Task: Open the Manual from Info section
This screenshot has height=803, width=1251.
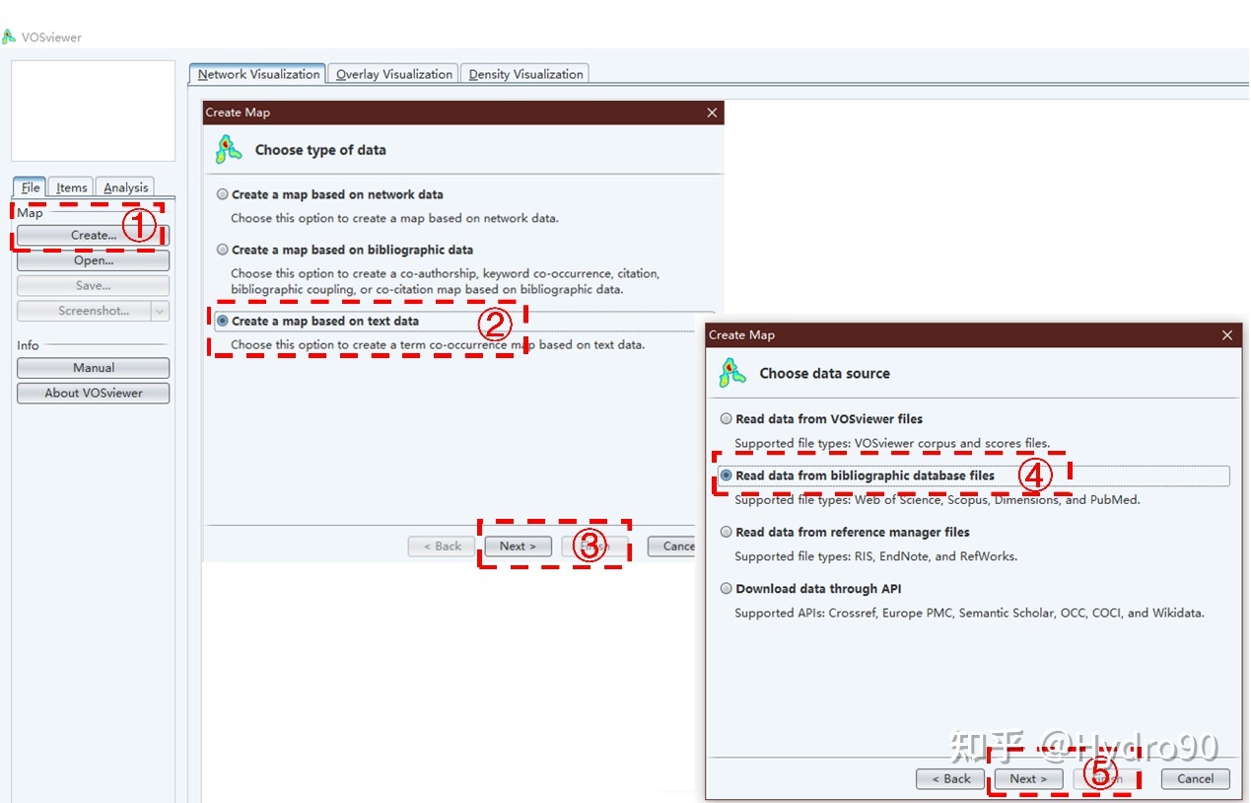Action: 93,367
